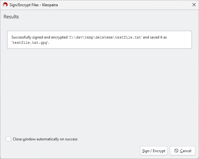Click the output filename testfile.txt.gpg
This screenshot has width=199, height=159.
pos(30,43)
